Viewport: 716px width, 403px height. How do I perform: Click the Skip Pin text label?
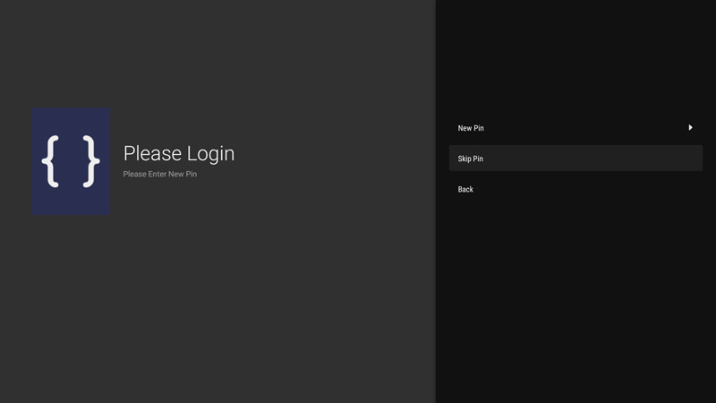tap(471, 159)
